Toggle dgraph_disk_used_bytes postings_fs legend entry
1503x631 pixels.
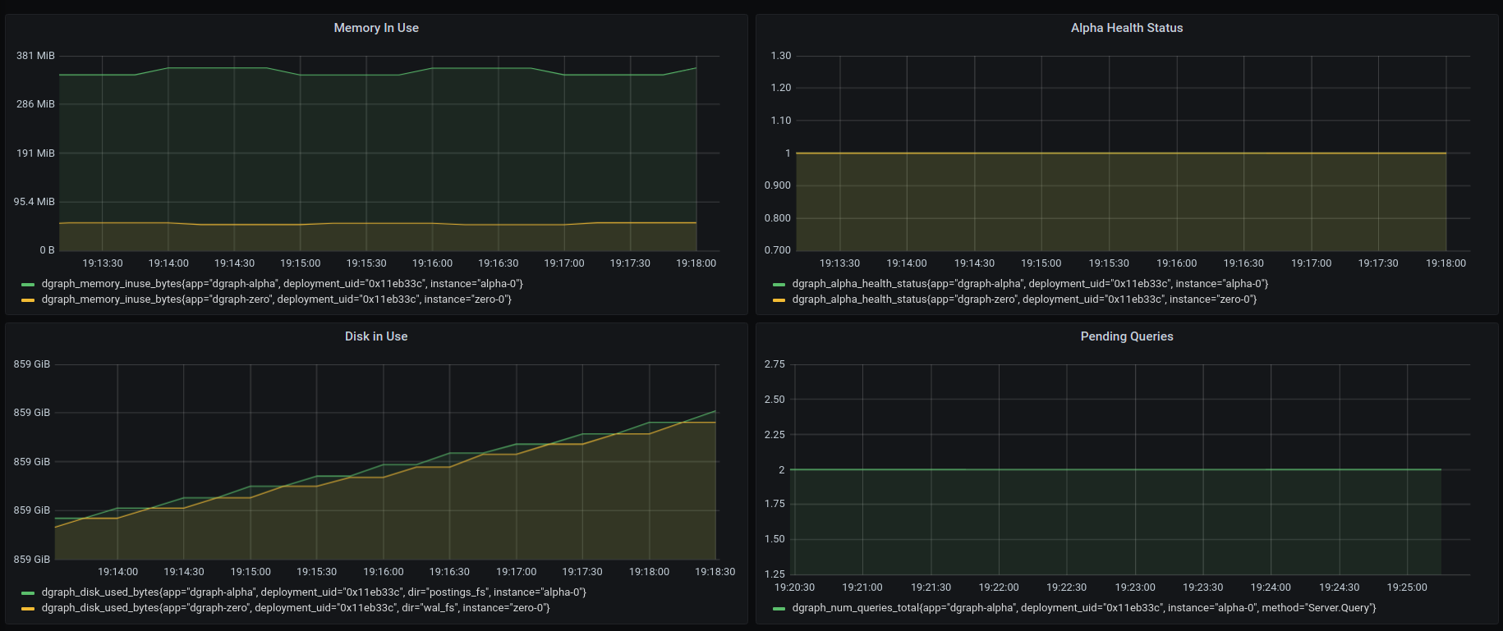coord(314,592)
